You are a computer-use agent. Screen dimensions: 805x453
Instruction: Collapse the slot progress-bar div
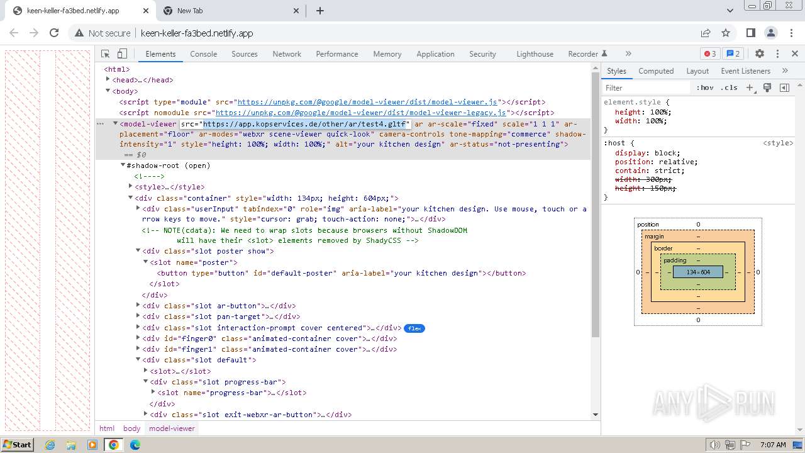(146, 382)
